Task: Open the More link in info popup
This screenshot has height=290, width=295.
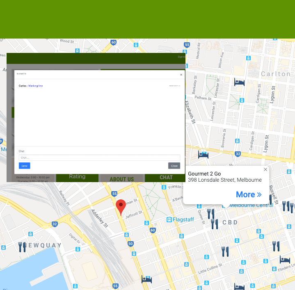Action: tap(249, 194)
